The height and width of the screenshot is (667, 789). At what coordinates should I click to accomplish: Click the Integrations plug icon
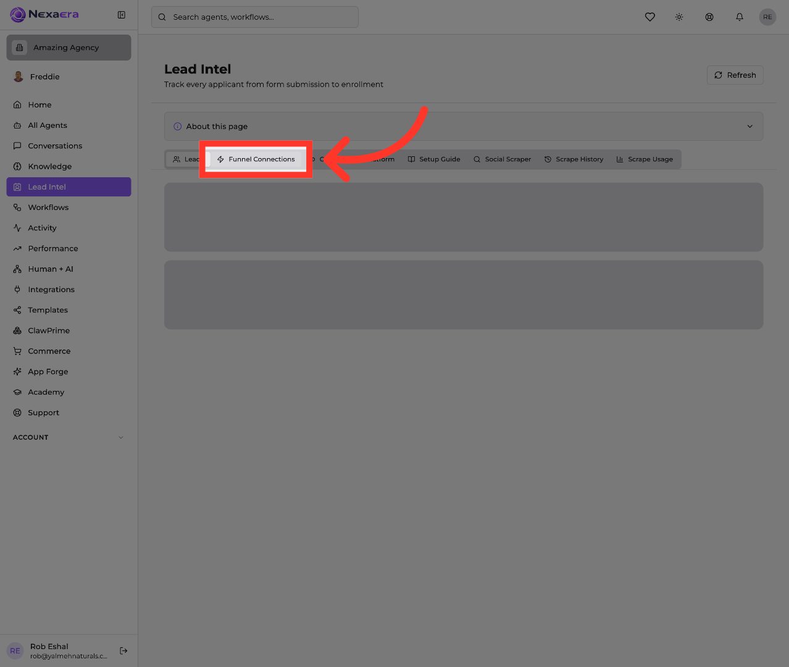[17, 290]
